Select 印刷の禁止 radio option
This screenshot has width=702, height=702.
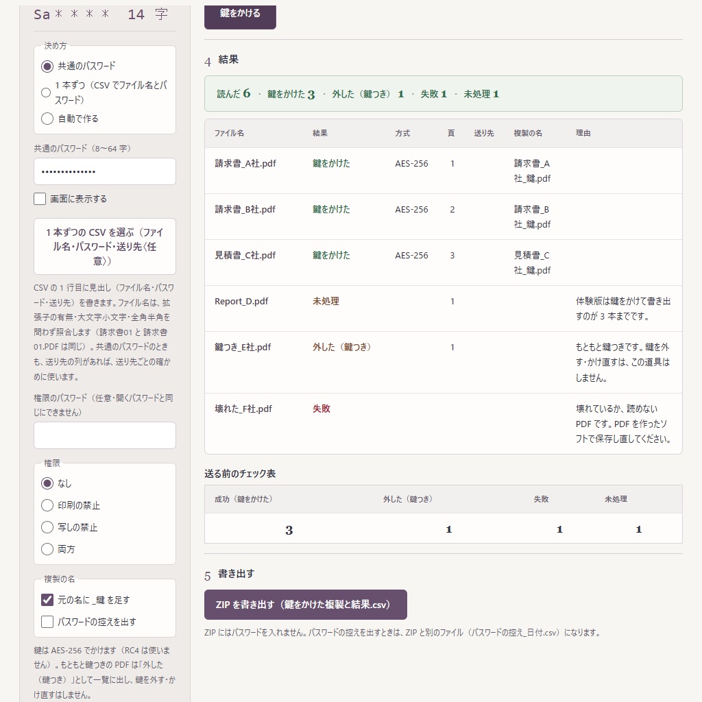tap(47, 505)
